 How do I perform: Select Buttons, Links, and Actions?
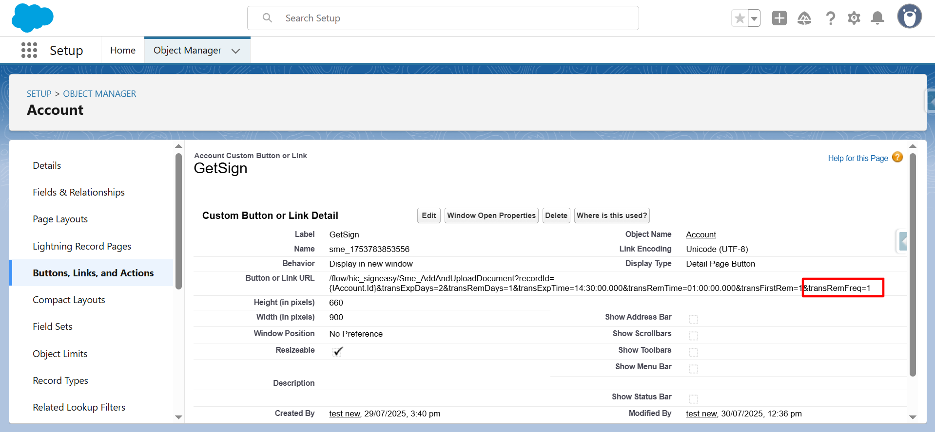point(93,273)
